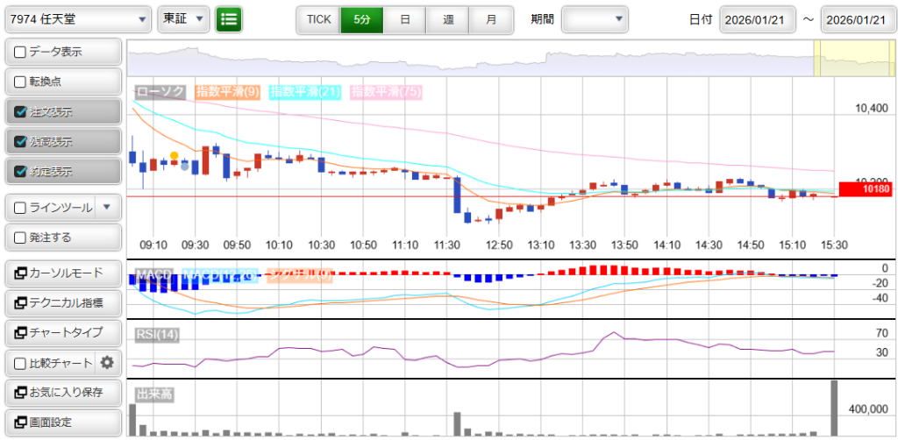Click お気に入り保存 to save favorite
The image size is (898, 440).
pyautogui.click(x=61, y=393)
